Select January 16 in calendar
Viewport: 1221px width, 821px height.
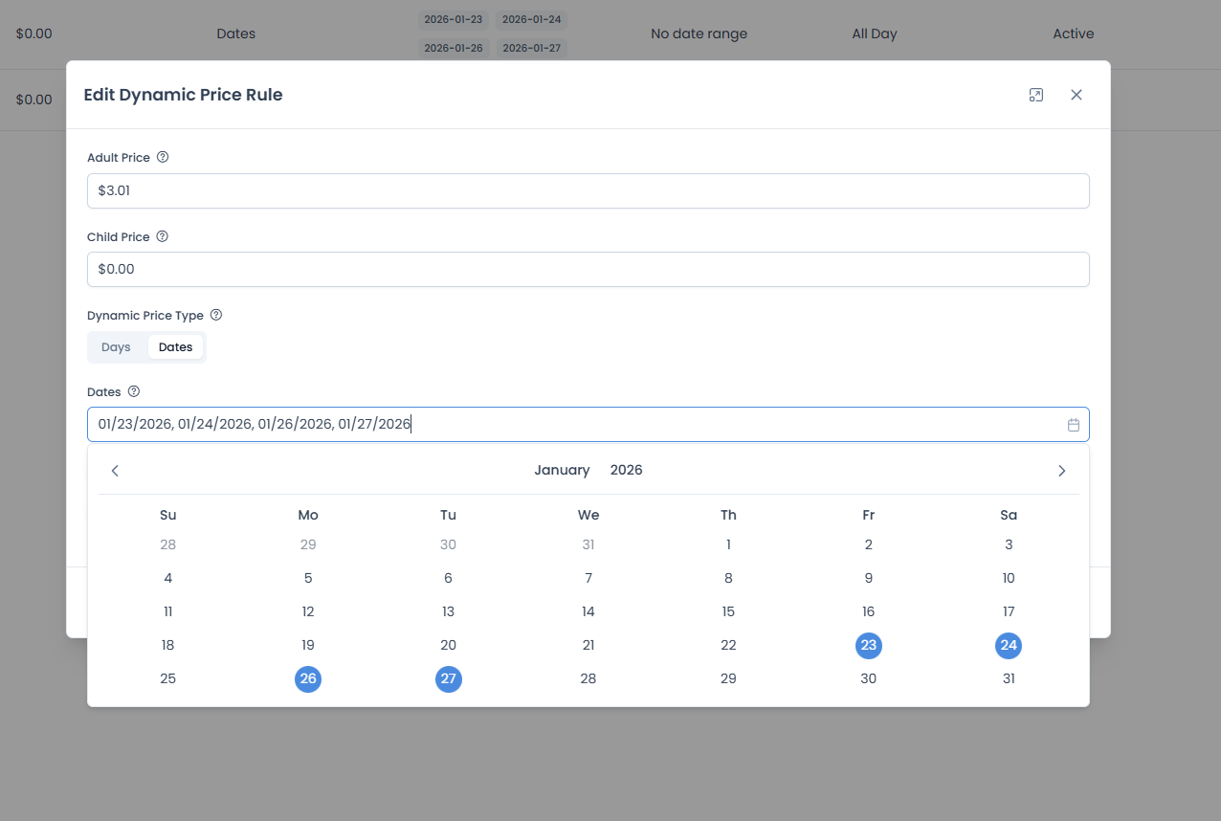(x=869, y=612)
